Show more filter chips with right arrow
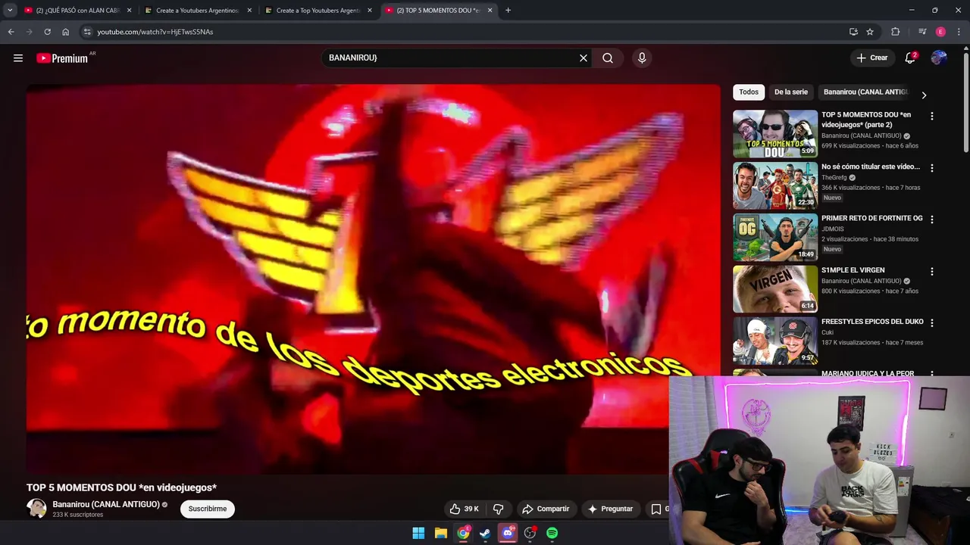This screenshot has width=970, height=545. pos(924,95)
